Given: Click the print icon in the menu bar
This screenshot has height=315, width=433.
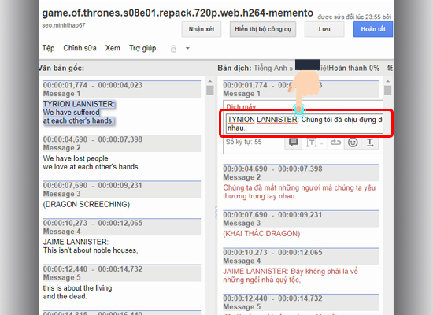Looking at the screenshot, I should (x=173, y=49).
